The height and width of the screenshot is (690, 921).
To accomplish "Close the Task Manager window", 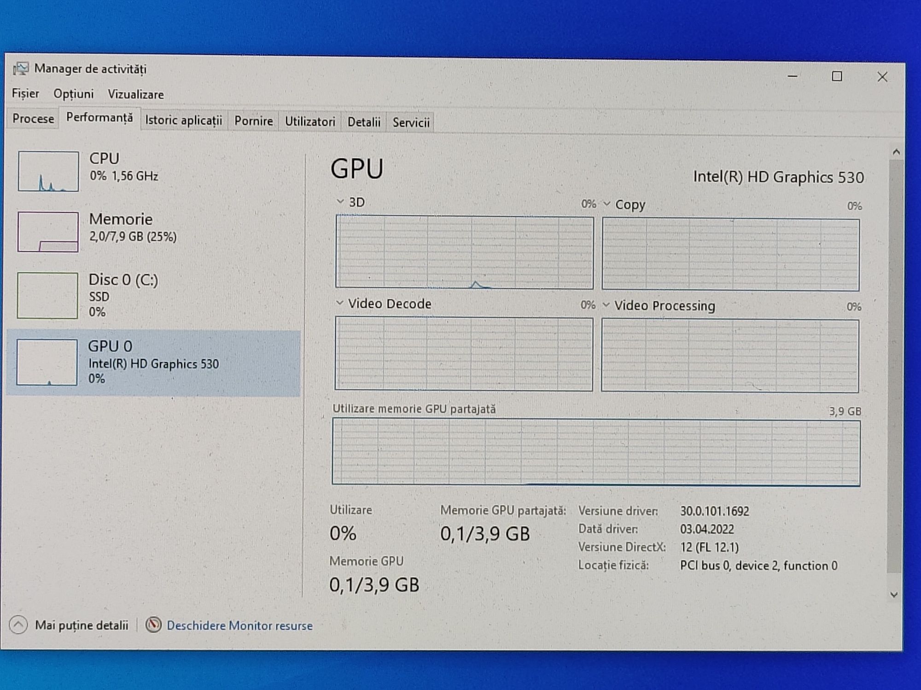I will click(882, 77).
